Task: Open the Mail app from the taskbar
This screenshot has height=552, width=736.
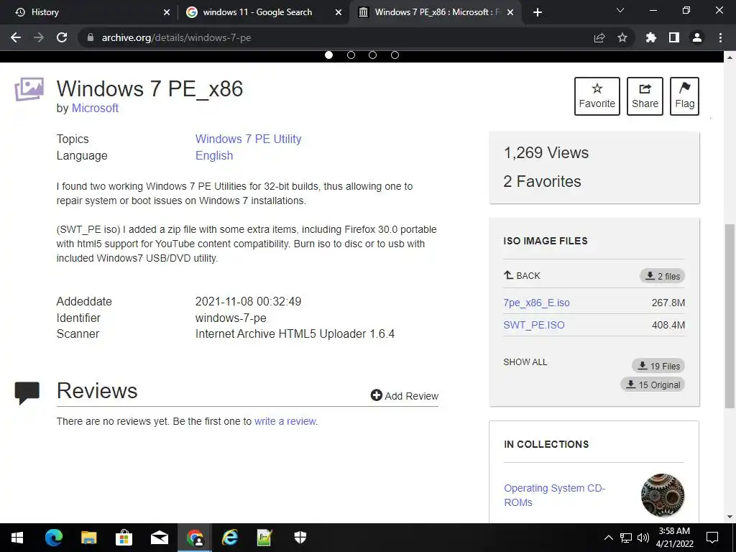Action: click(159, 538)
